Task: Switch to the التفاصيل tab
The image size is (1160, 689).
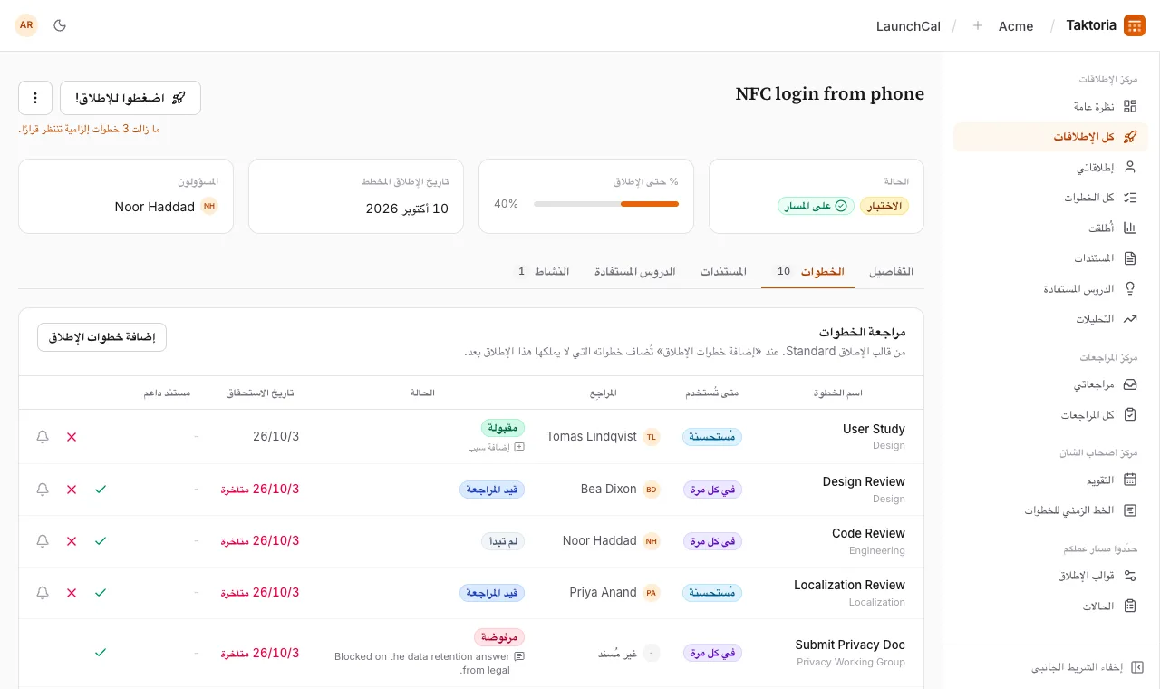Action: coord(892,272)
